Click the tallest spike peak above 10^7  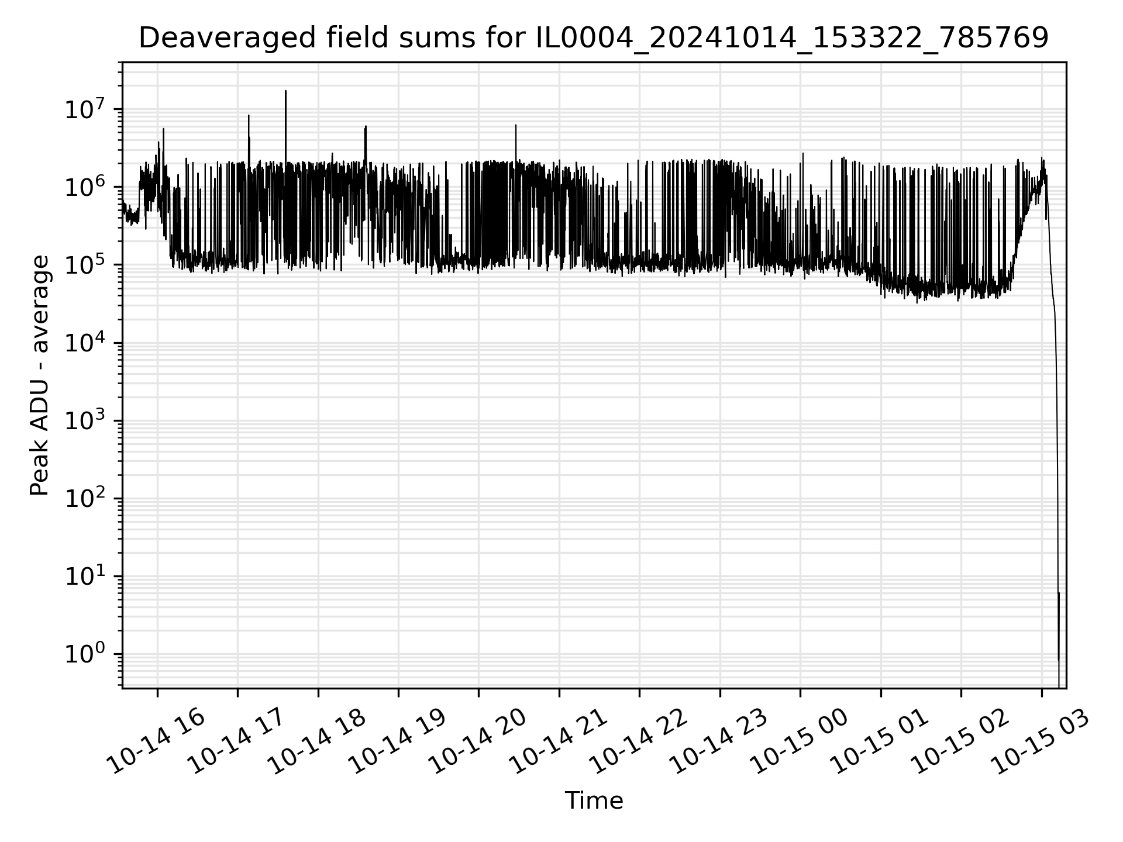tap(285, 92)
